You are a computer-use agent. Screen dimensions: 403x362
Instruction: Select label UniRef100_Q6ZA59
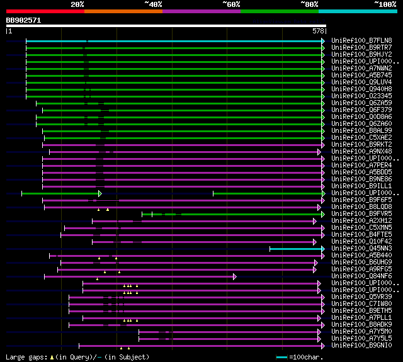(361, 103)
